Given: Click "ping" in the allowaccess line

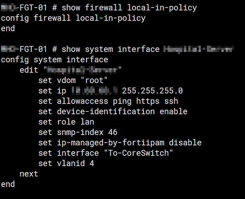Looking at the screenshot, I should (122, 101).
